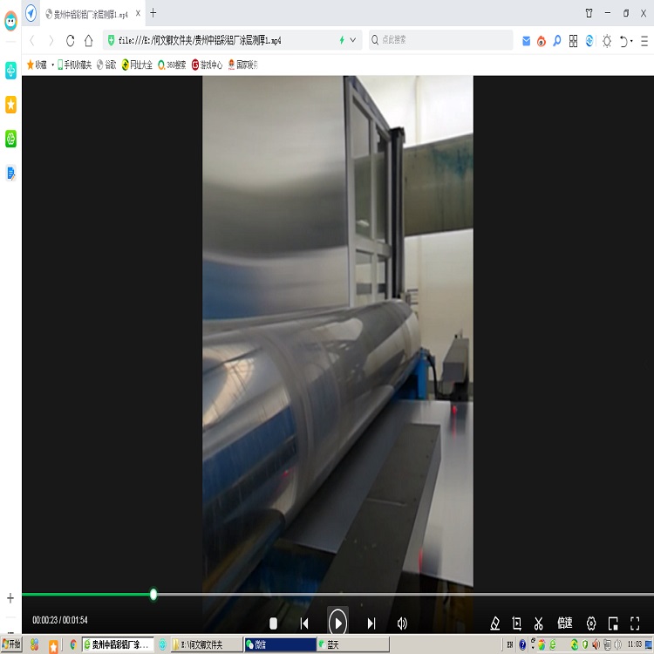Click the scissors clip video icon

[x=539, y=623]
